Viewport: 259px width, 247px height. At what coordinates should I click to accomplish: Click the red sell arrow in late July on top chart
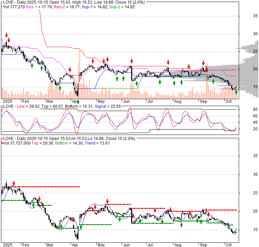tap(168, 62)
